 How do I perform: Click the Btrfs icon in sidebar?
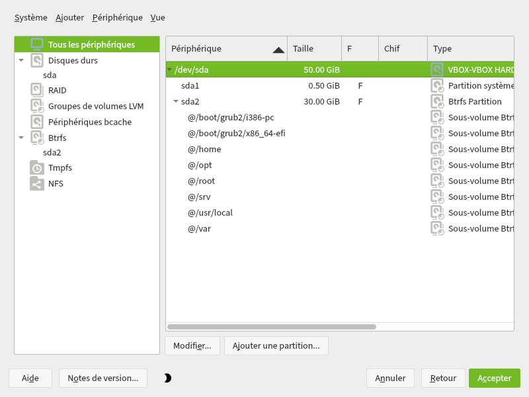(37, 138)
